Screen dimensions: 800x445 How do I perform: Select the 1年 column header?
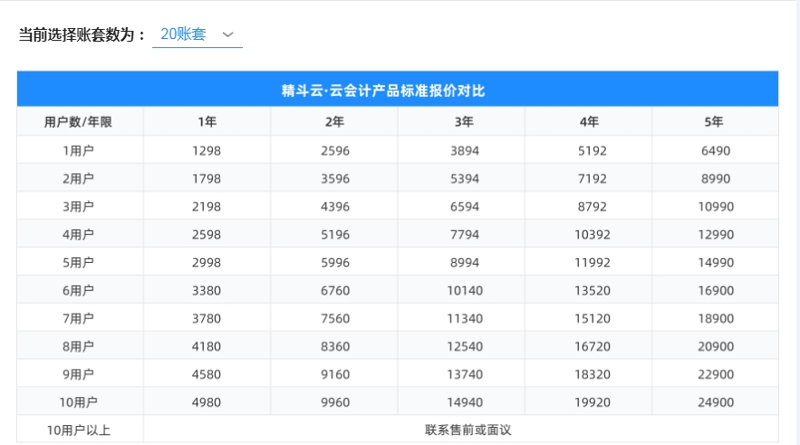[x=207, y=121]
